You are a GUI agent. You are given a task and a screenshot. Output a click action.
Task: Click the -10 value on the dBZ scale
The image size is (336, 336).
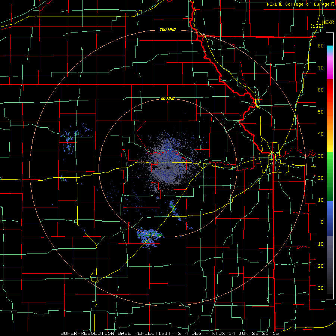[x=319, y=244]
